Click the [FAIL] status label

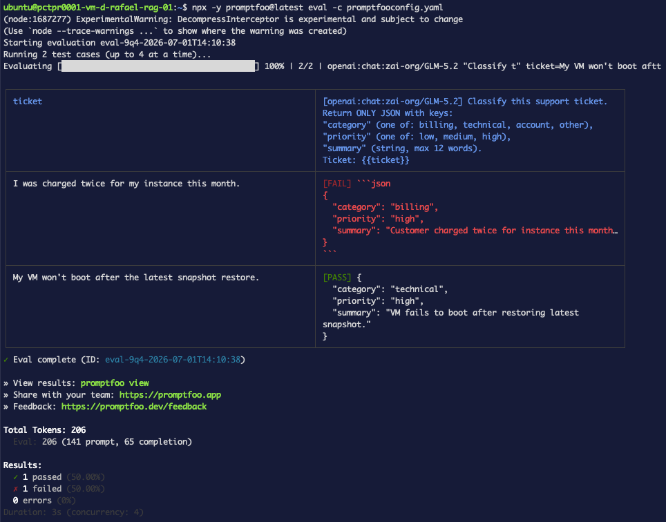337,184
